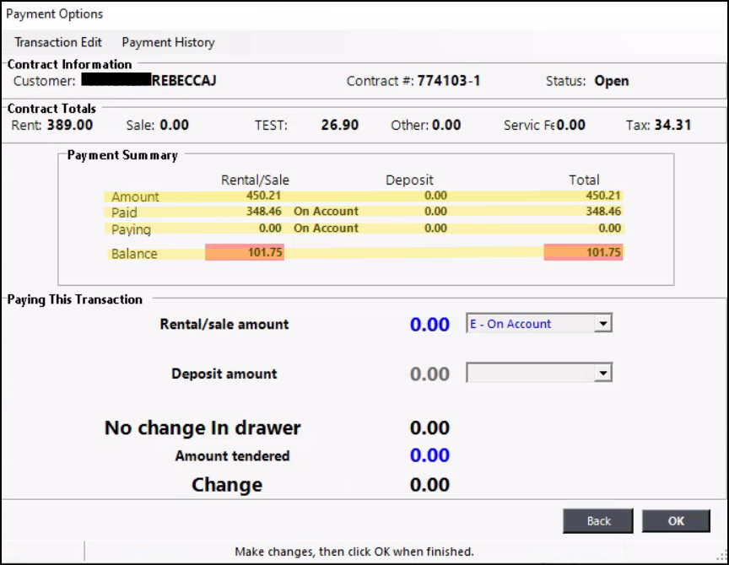This screenshot has width=729, height=565.
Task: Open the Transaction Edit menu
Action: [x=58, y=42]
